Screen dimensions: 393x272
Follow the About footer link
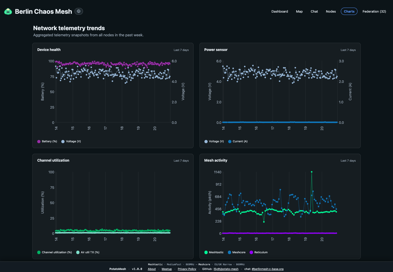(152, 269)
